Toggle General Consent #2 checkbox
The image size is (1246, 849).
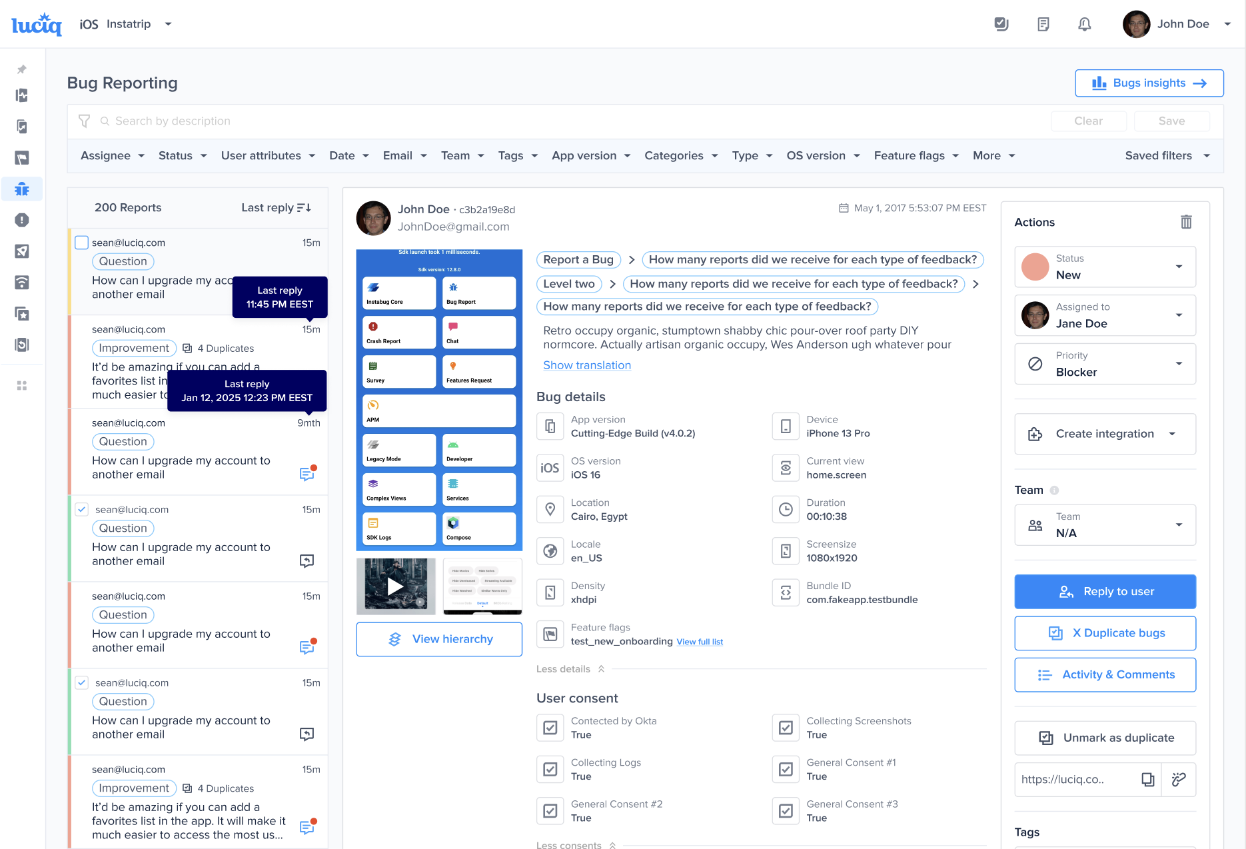point(550,811)
